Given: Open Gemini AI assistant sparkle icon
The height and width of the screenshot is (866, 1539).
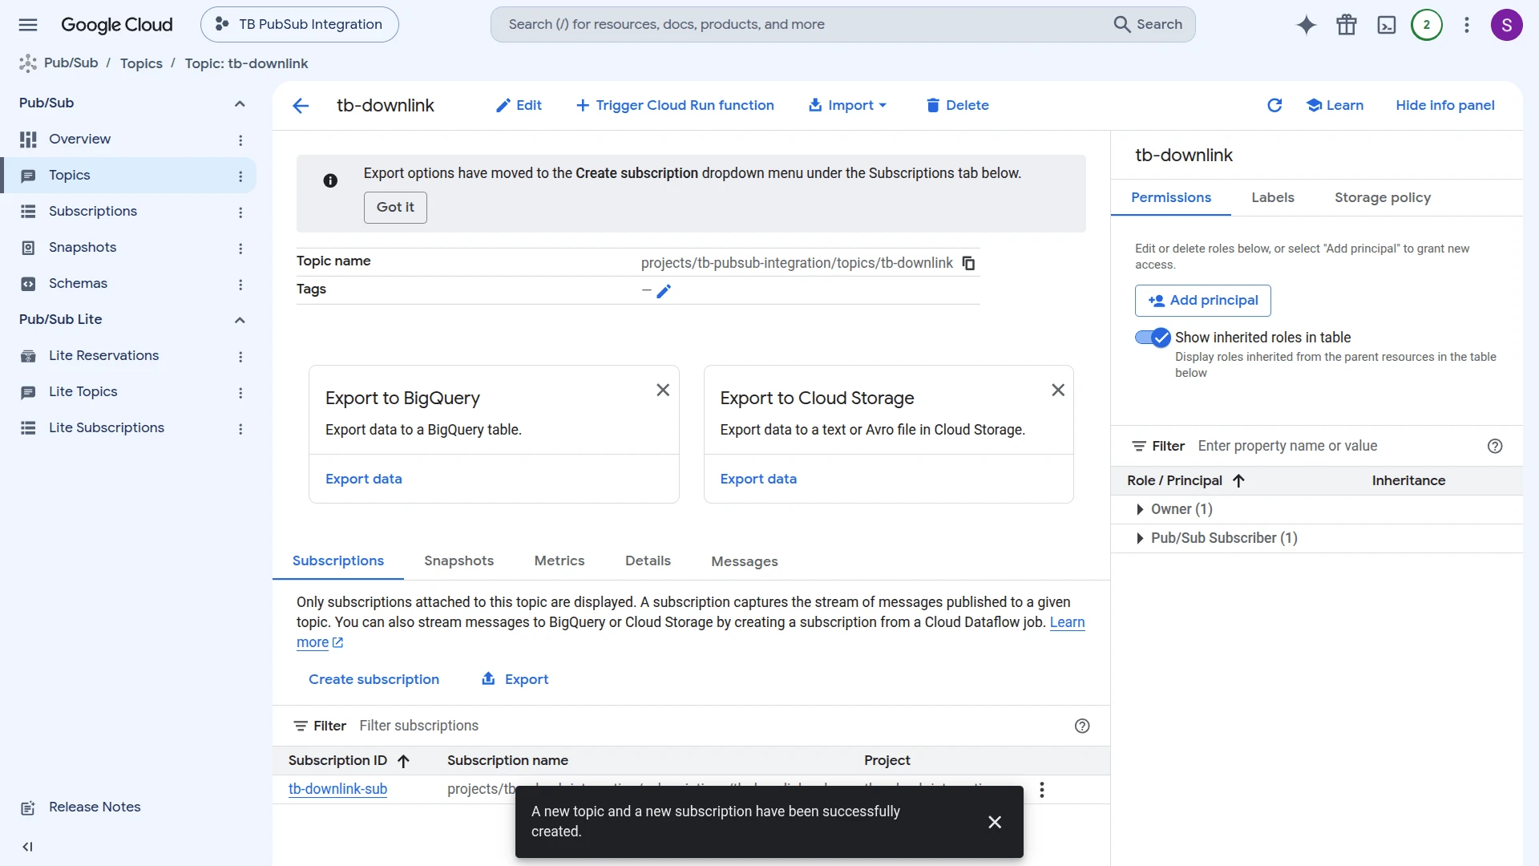Looking at the screenshot, I should 1307,25.
